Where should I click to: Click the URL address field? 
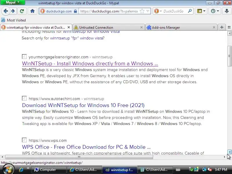coord(109,11)
